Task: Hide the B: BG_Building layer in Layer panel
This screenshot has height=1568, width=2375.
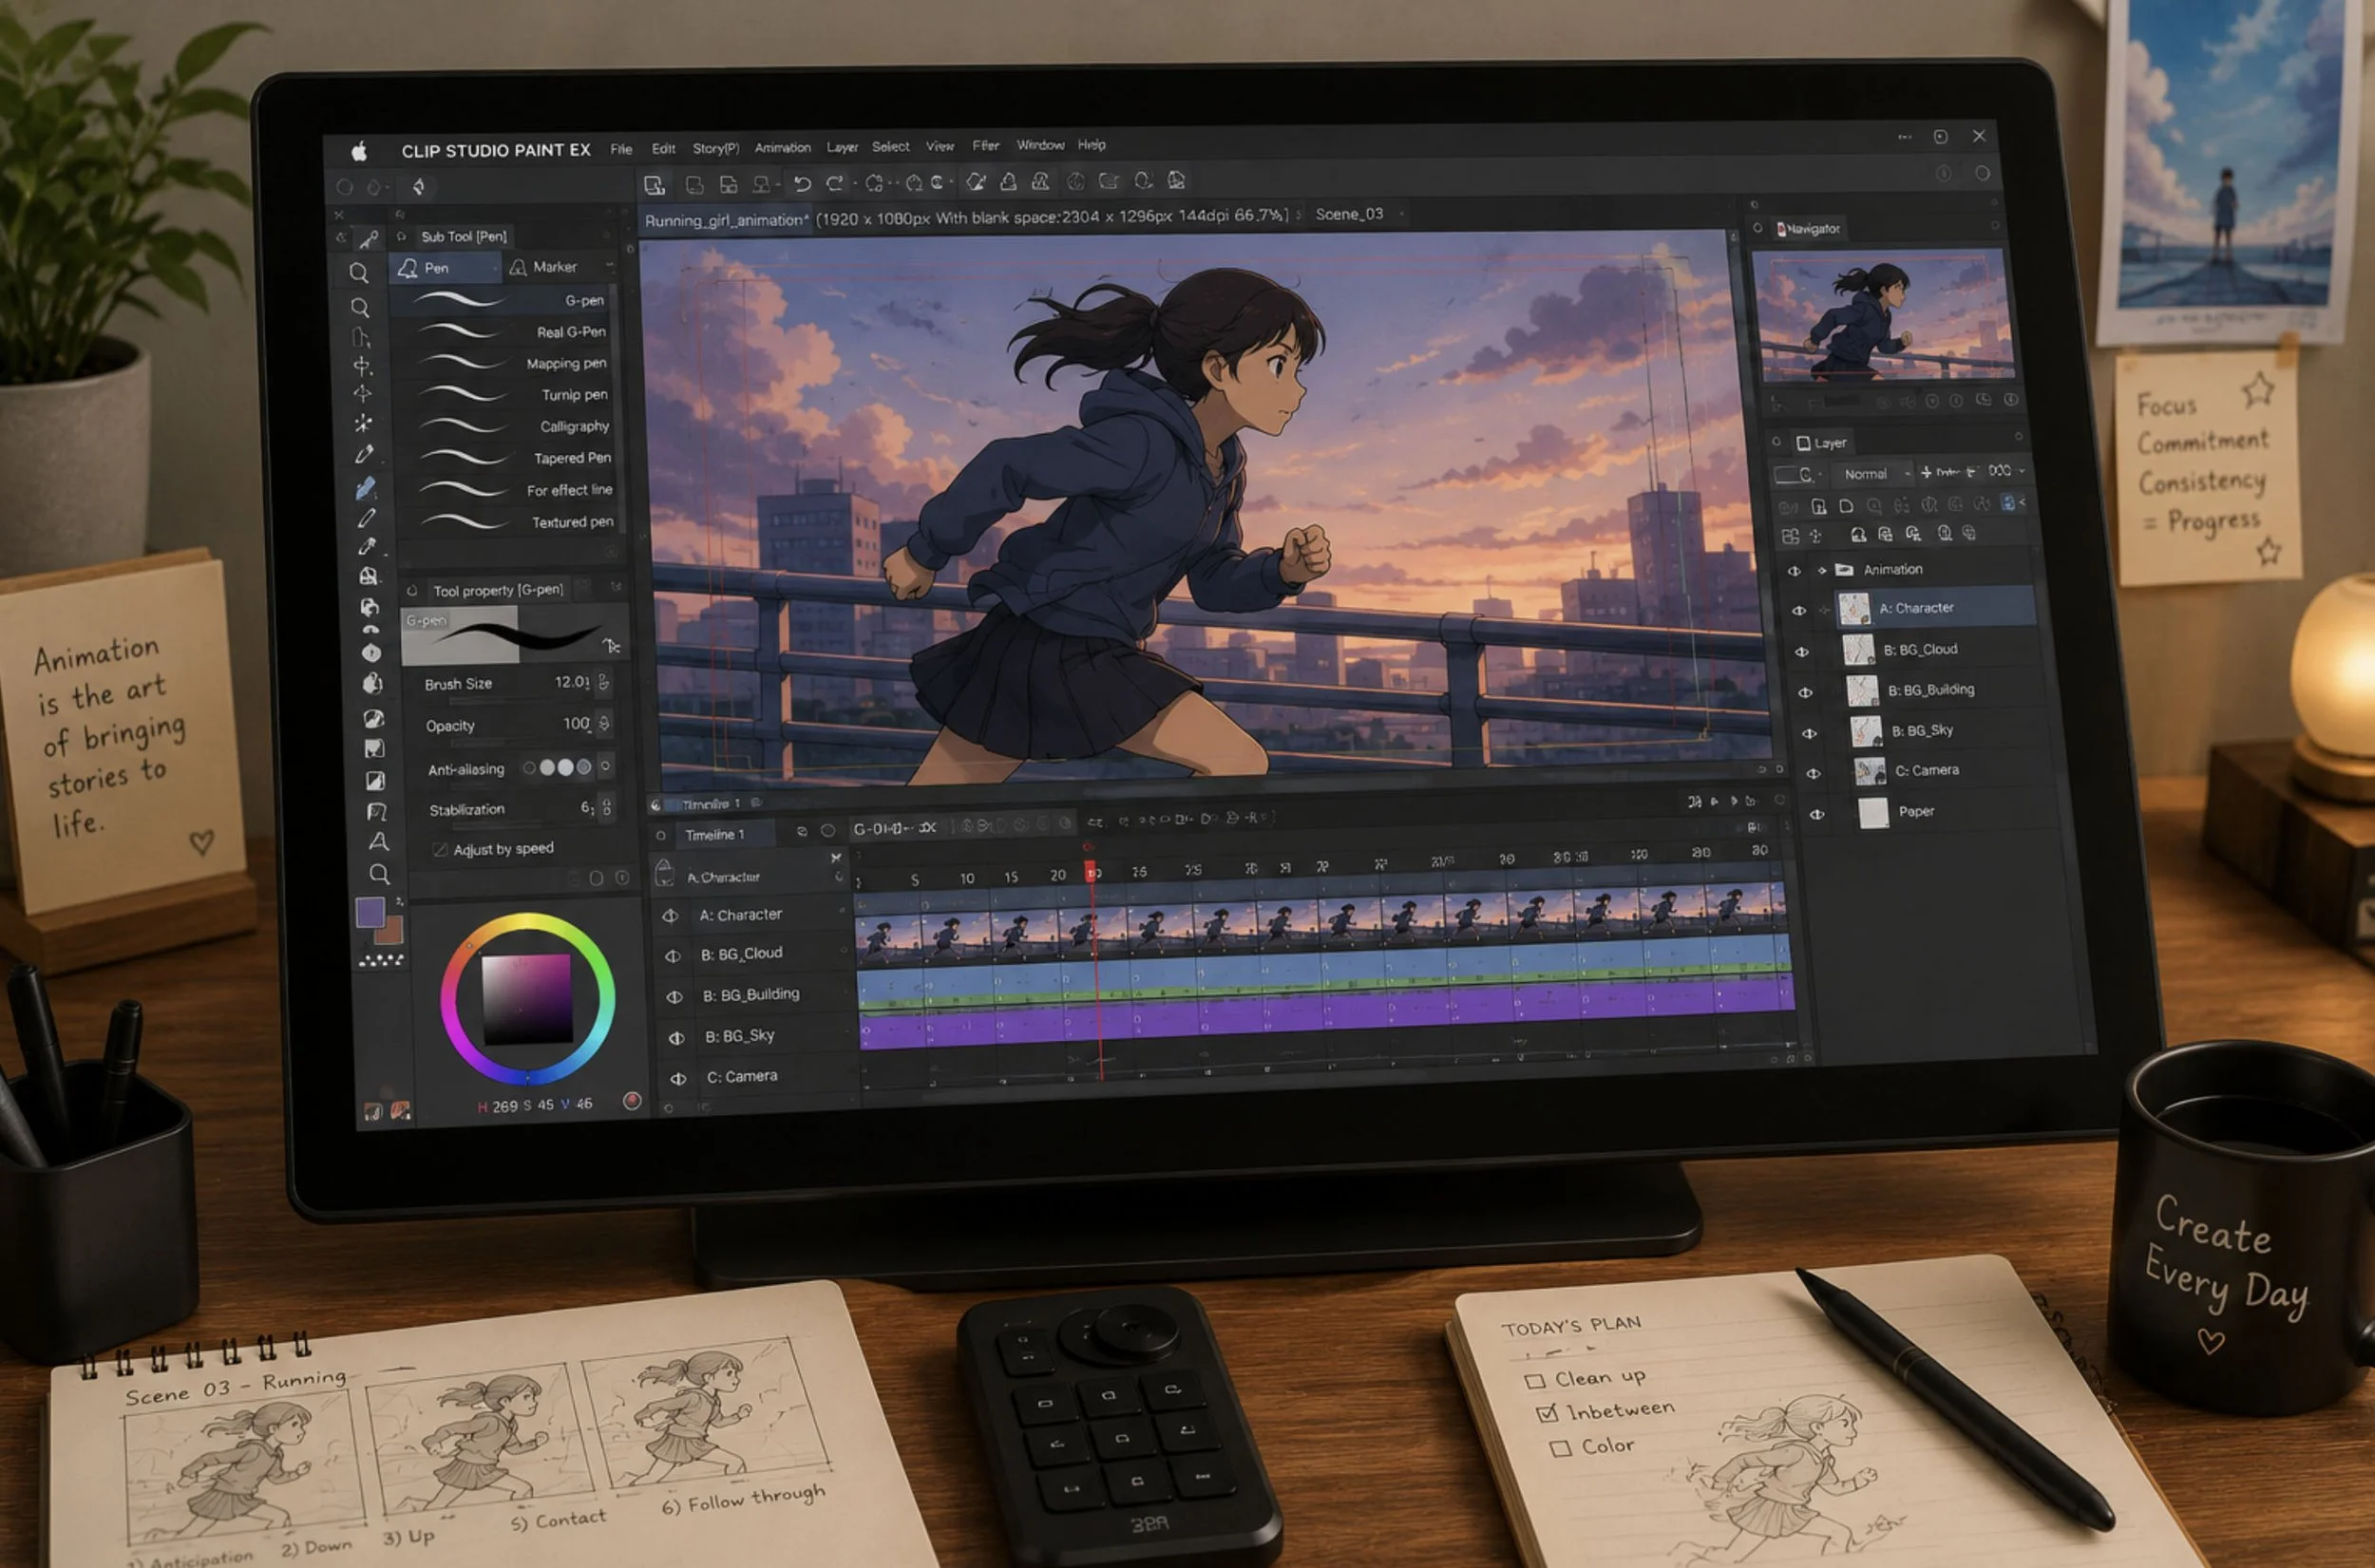Action: click(x=1806, y=692)
